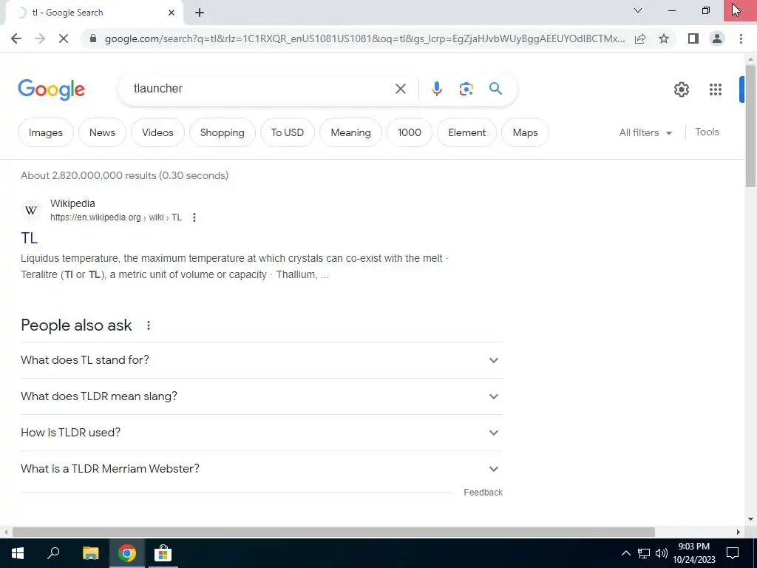Open the All filters dropdown
Viewport: 757px width, 568px height.
(x=645, y=132)
